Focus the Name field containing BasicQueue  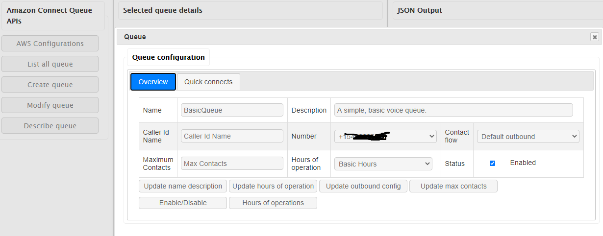(x=232, y=110)
